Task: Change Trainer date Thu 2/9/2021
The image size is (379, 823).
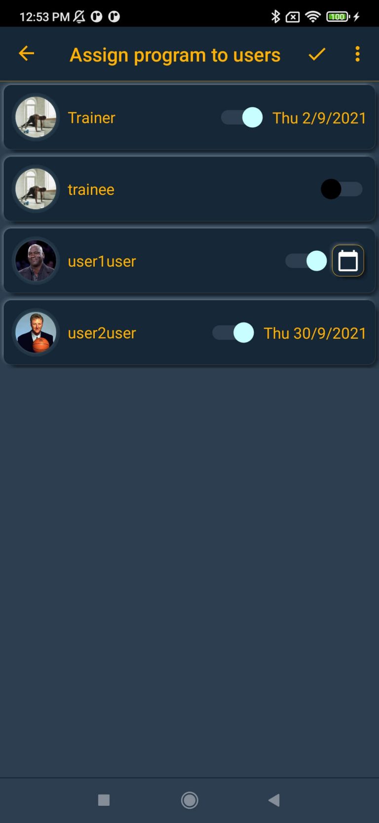Action: tap(319, 118)
